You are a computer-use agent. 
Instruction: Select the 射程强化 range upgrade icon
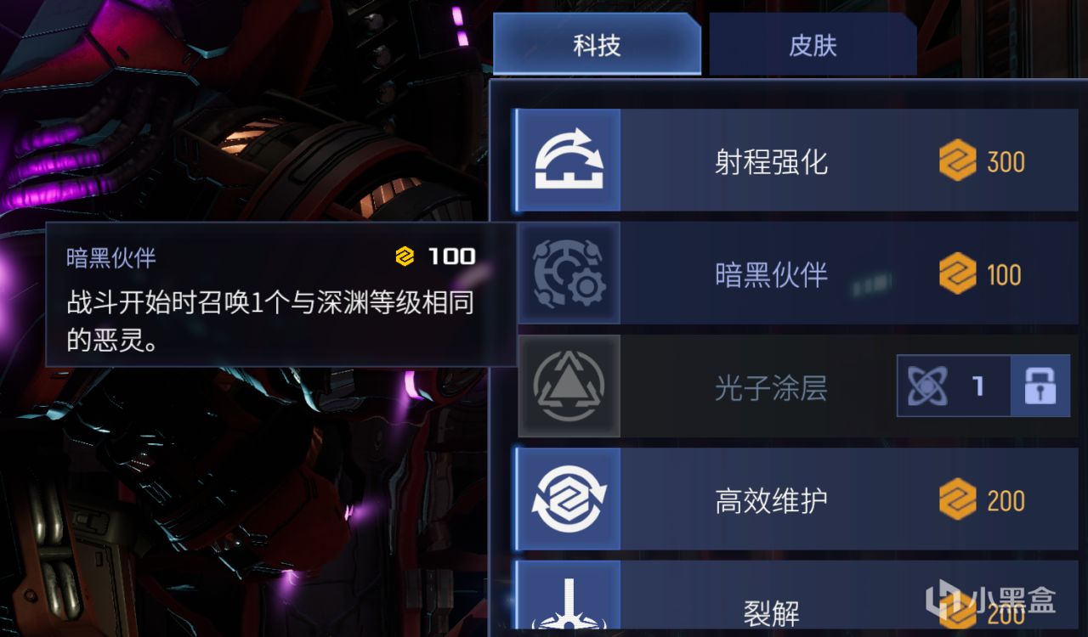568,160
